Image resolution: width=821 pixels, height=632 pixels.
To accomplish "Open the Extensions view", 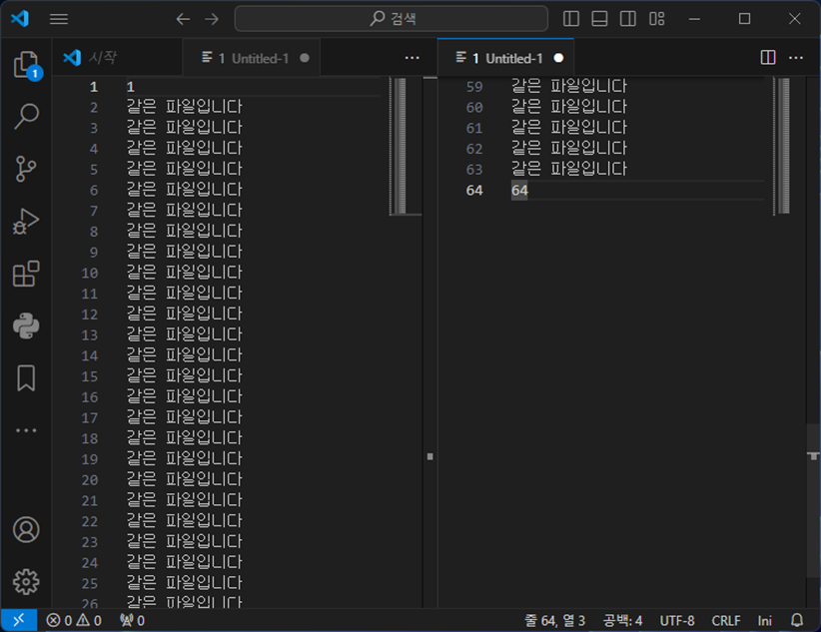I will pos(26,274).
